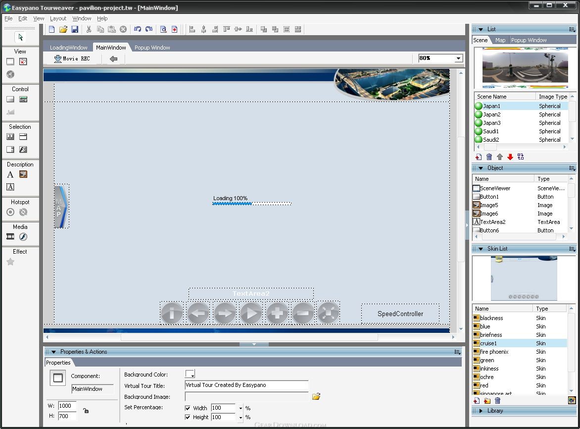Click the Image Type column header
The height and width of the screenshot is (429, 580).
tap(553, 97)
